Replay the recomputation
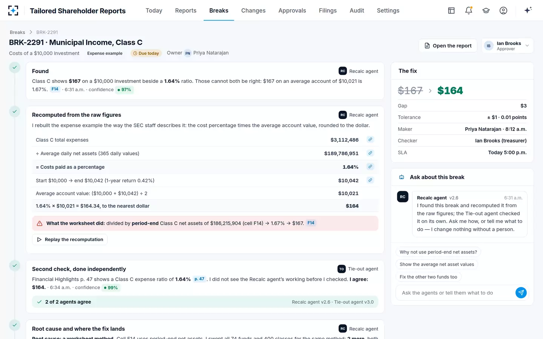Viewport: 543px width, 339px height. (x=70, y=240)
